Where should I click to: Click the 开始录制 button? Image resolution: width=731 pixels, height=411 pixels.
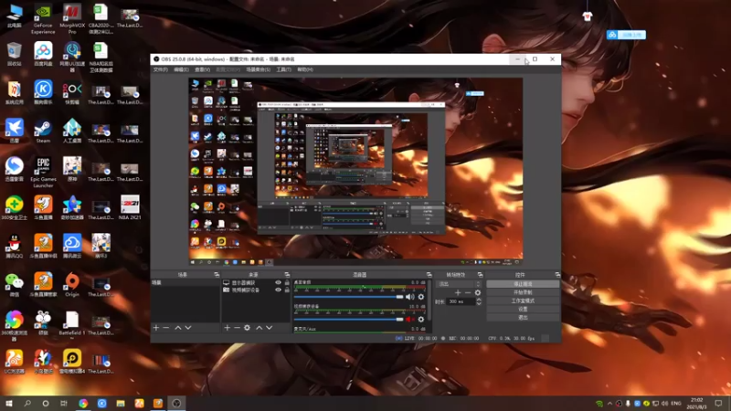pyautogui.click(x=523, y=292)
